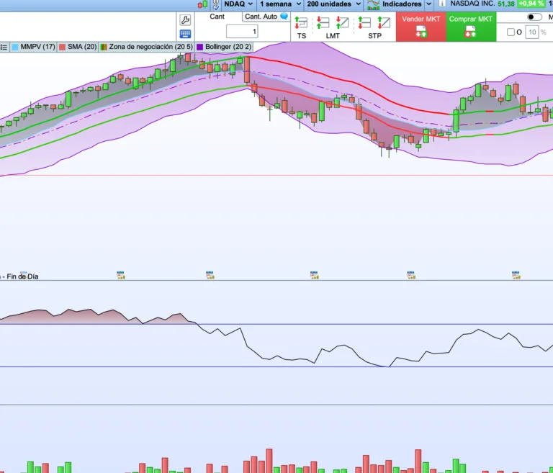Open the wrench settings tool
The width and height of the screenshot is (553, 473).
[x=185, y=19]
